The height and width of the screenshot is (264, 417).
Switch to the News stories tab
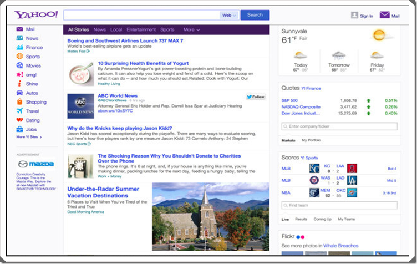tap(99, 30)
